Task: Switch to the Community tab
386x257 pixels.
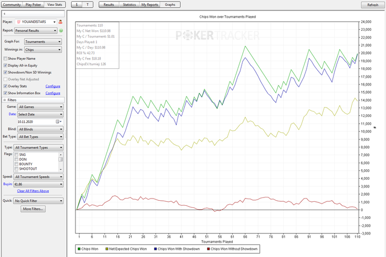Action: [x=12, y=4]
